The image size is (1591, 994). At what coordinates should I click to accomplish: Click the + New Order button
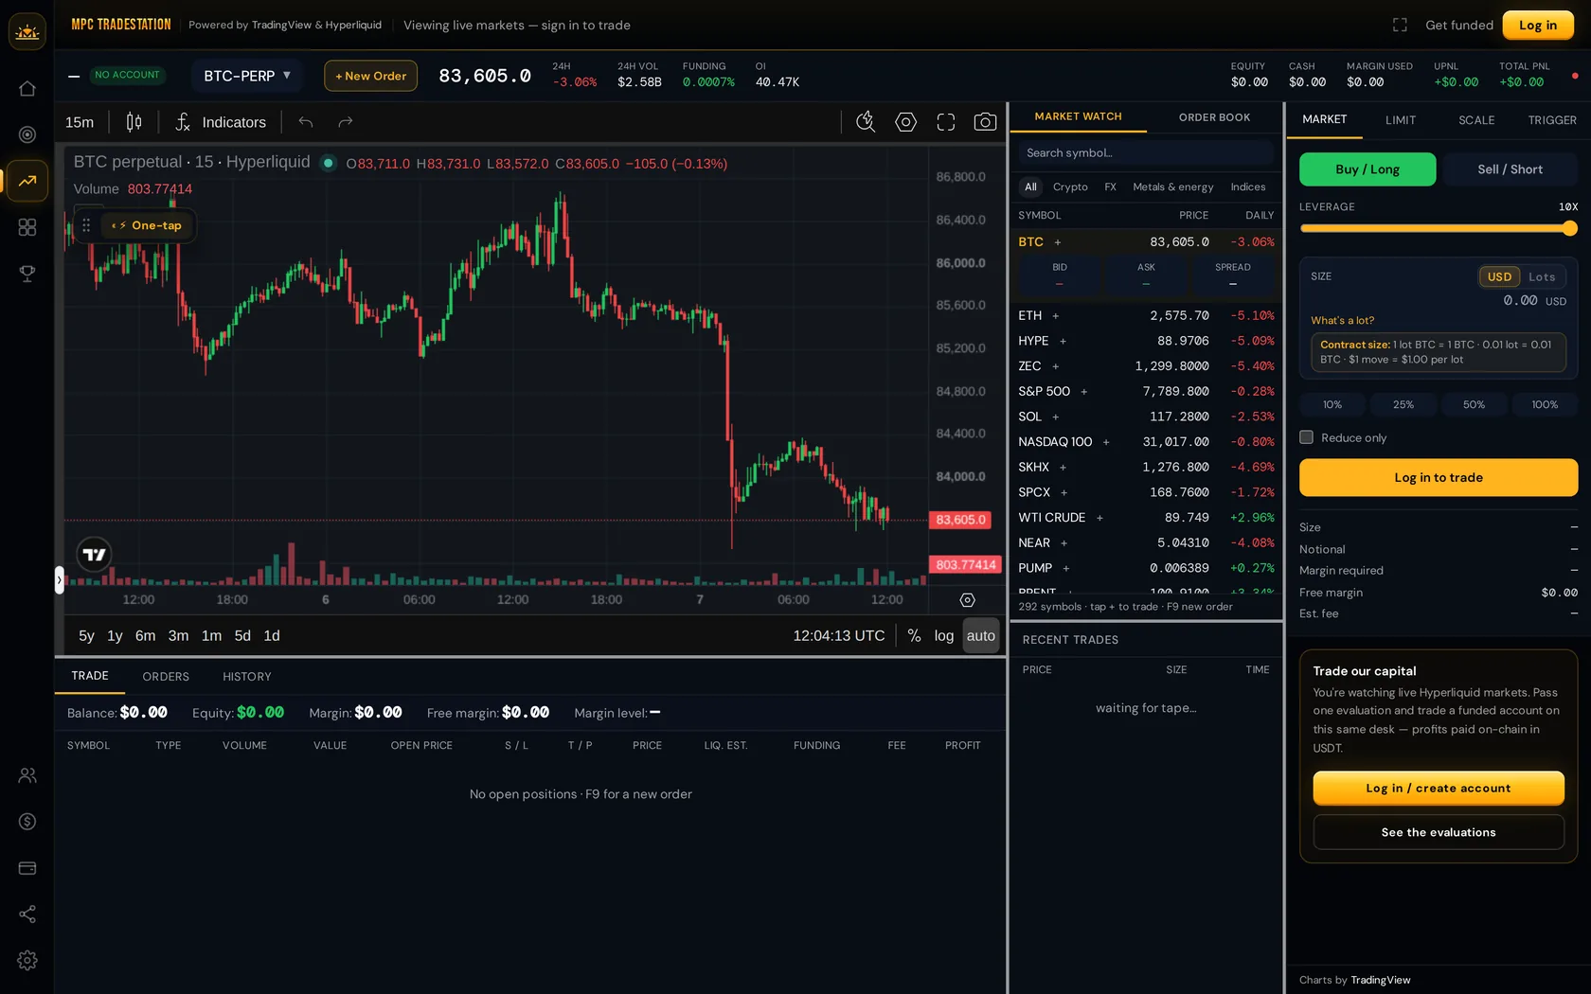[370, 76]
